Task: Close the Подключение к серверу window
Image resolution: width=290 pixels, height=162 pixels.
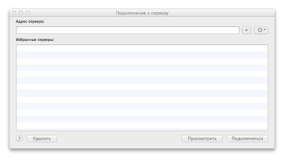Action: pos(14,13)
